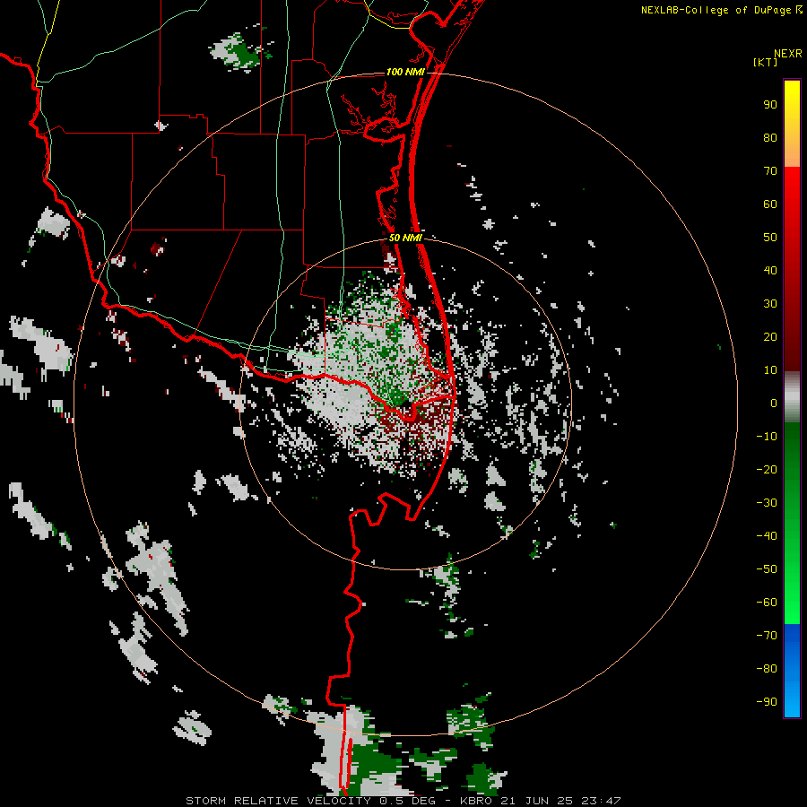The height and width of the screenshot is (807, 807).
Task: Click the 20 value on the velocity scale
Action: pyautogui.click(x=770, y=337)
